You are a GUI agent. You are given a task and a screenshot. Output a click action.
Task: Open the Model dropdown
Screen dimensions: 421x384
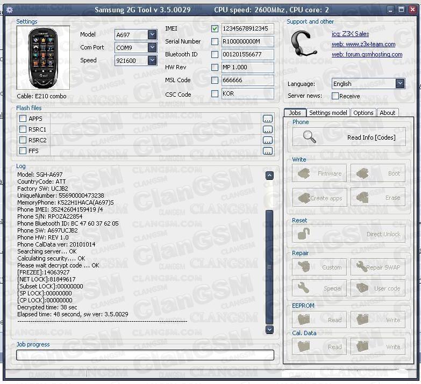click(x=152, y=34)
